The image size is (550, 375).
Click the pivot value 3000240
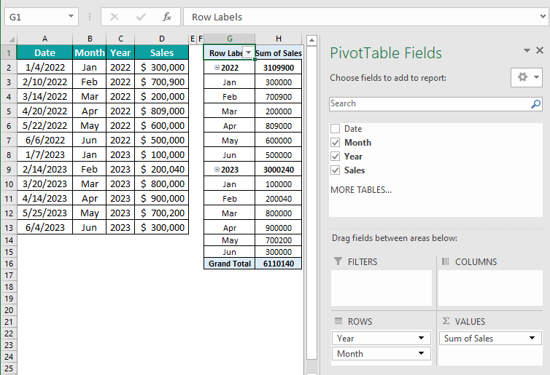tap(279, 170)
